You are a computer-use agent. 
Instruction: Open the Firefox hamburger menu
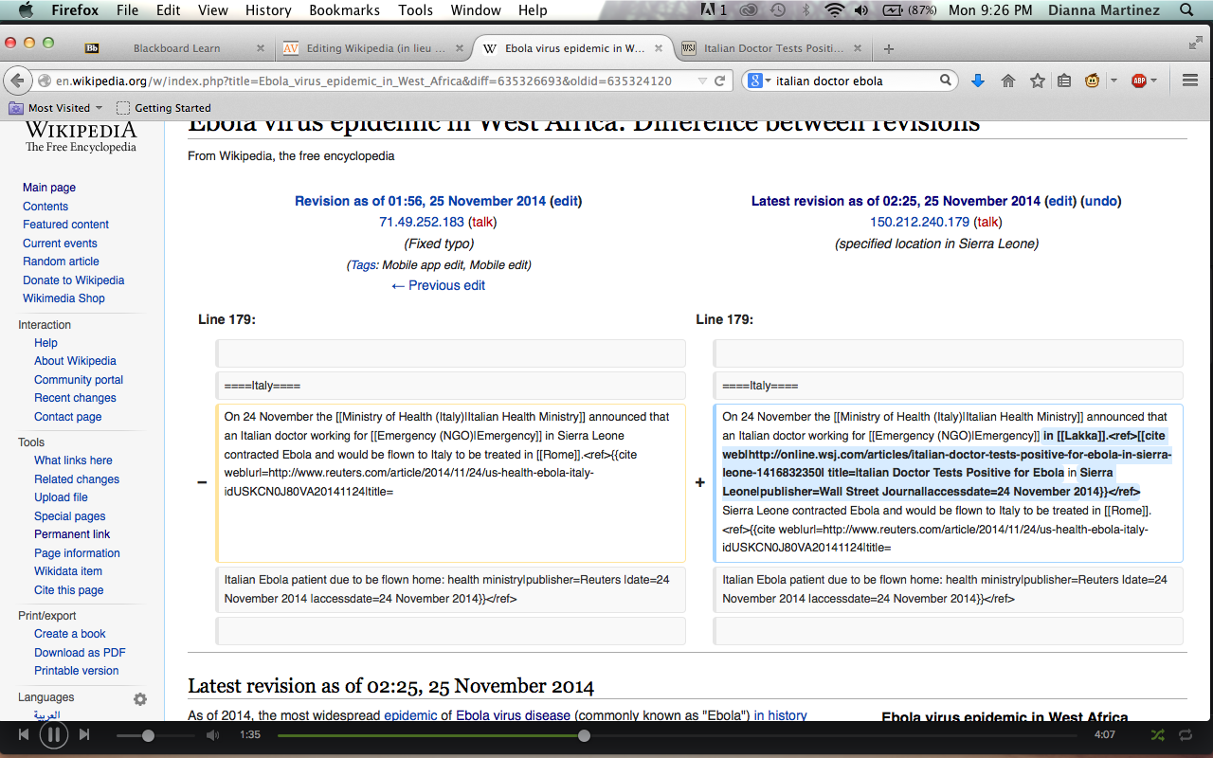[x=1190, y=81]
